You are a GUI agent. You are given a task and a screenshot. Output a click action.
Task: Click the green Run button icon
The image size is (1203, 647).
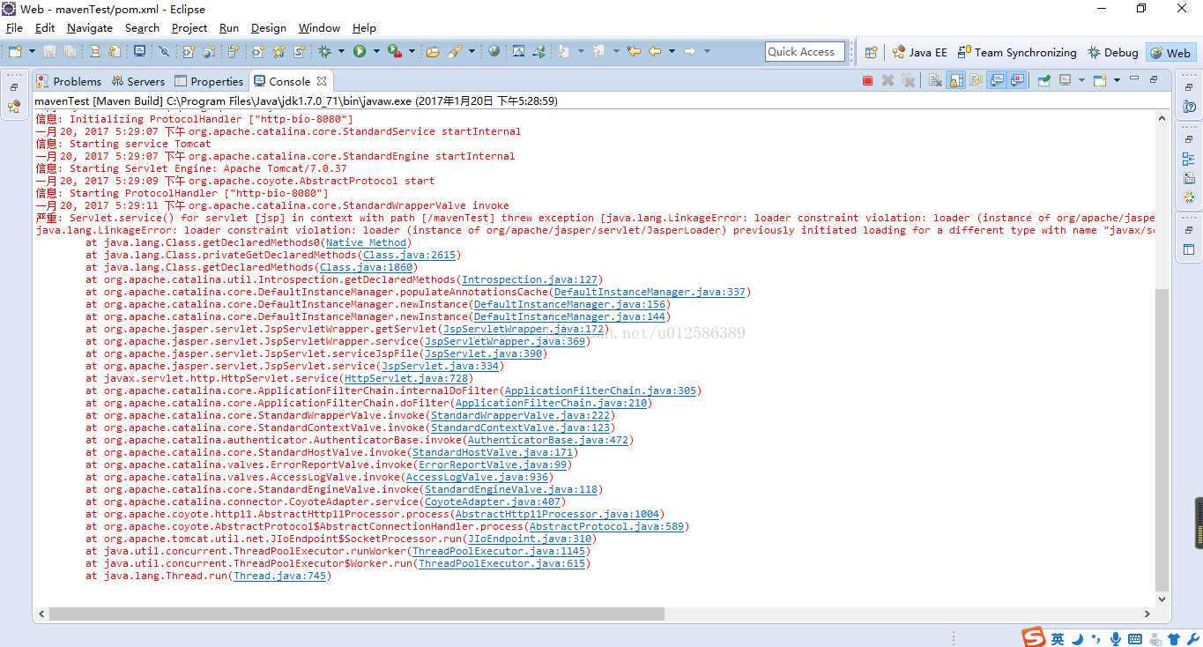(360, 51)
